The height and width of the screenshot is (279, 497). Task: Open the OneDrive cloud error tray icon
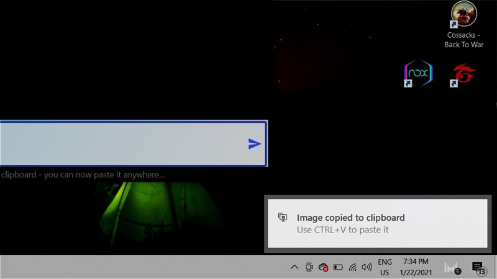tap(323, 267)
